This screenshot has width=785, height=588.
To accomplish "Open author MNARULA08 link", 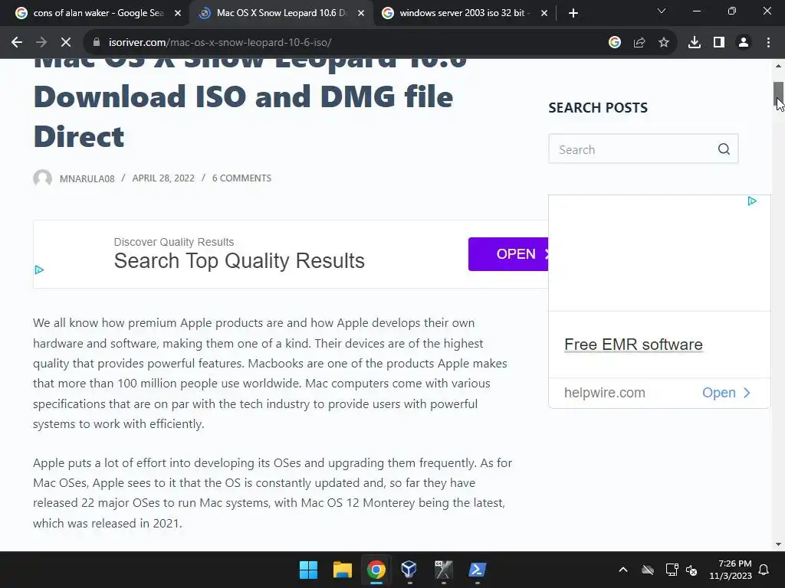I will pyautogui.click(x=87, y=178).
